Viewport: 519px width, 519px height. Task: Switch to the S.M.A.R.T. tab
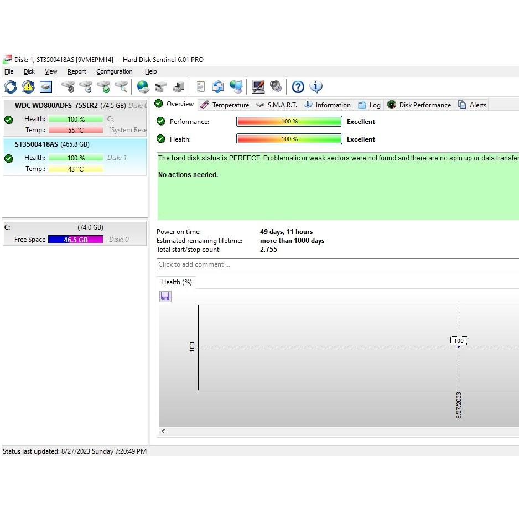[276, 105]
